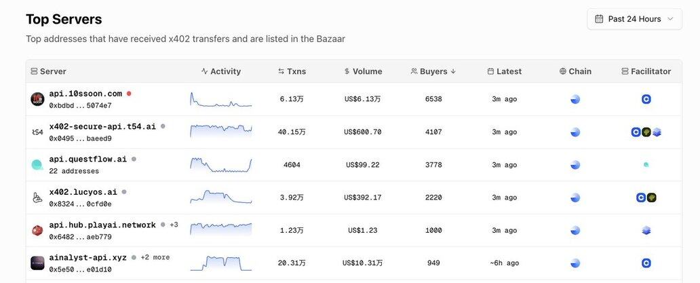Open the api.hub.playai.network server link
This screenshot has height=283, width=700.
(x=102, y=225)
